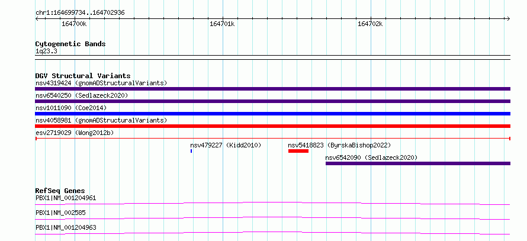Image resolution: width=527 pixels, height=241 pixels.
Task: Click the nsv6542090 Sedlazeck2020 label
Action: (x=371, y=158)
